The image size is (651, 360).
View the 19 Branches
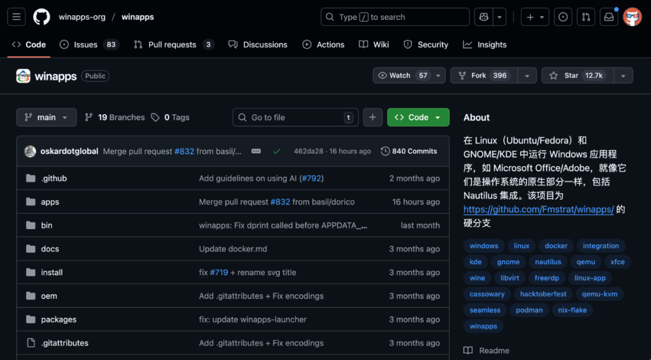[115, 118]
